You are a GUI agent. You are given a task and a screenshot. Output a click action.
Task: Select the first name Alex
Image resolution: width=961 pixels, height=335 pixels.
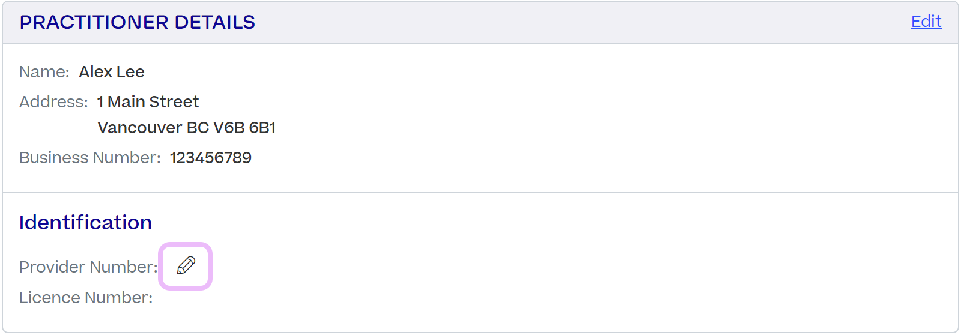click(x=95, y=72)
